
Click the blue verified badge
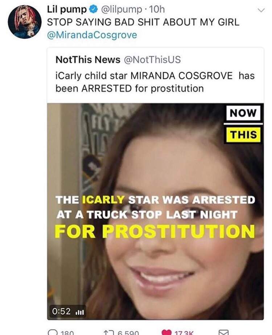(x=93, y=9)
